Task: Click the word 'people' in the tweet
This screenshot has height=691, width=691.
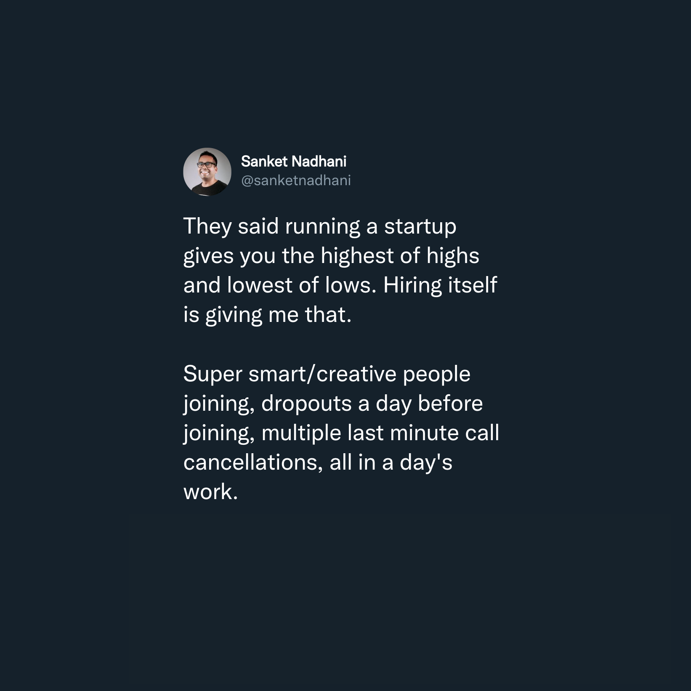Action: point(436,375)
